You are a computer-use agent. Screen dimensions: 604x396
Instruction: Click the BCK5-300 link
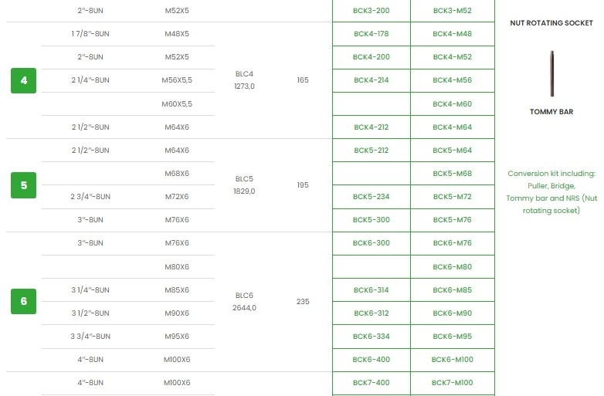371,220
